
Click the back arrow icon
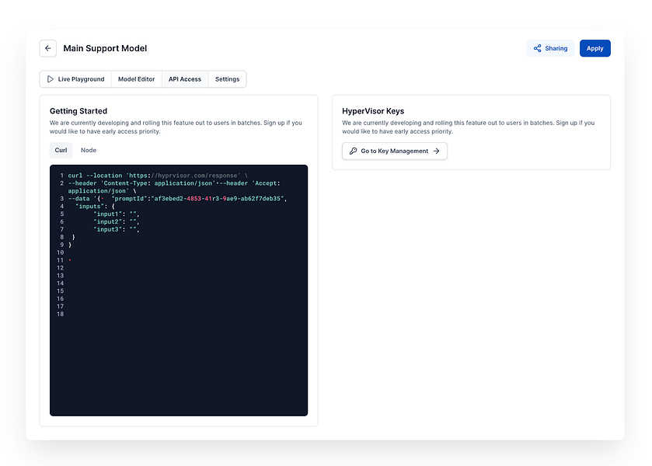[48, 48]
